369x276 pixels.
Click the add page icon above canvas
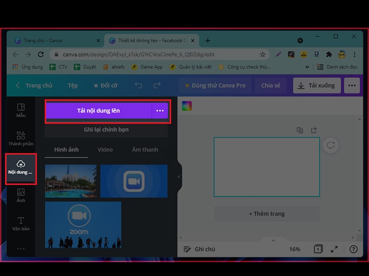pos(314,130)
